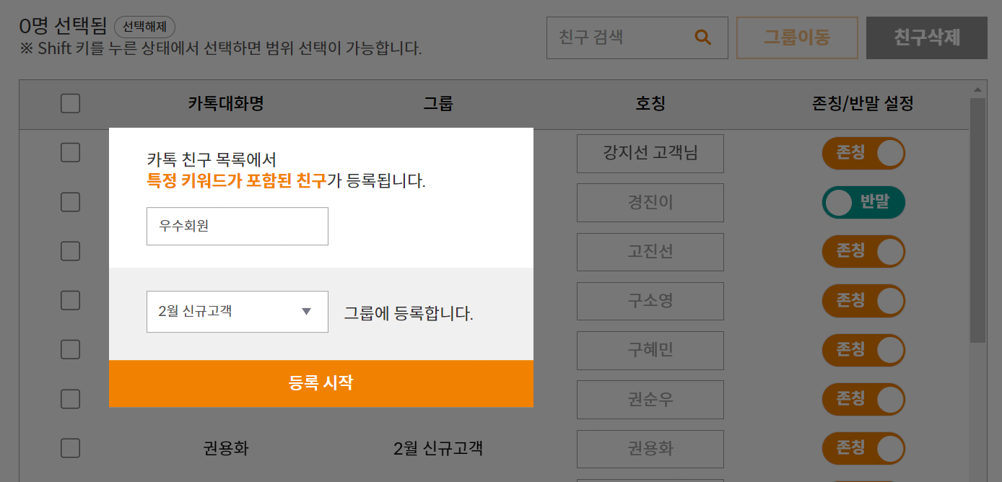Click the search magnifier icon
Viewport: 1002px width, 482px height.
coord(702,38)
